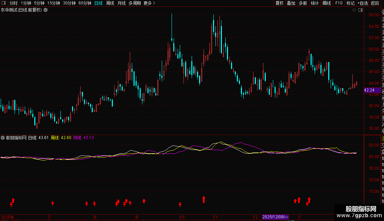Select the 15分钟 period tab
Screen dimensions: 384x221
click(53, 3)
